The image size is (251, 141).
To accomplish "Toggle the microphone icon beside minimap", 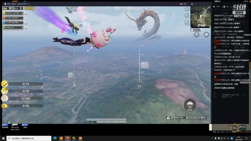I will [x=187, y=23].
